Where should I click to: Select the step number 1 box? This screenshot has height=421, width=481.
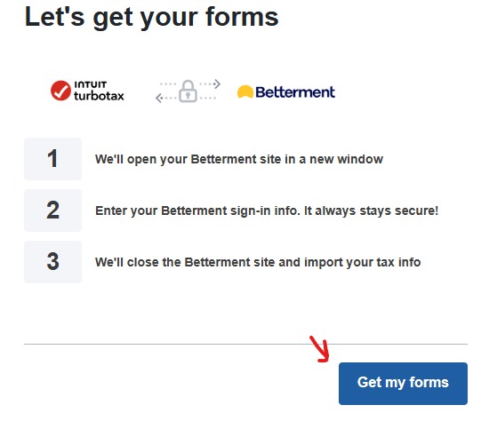(x=52, y=159)
